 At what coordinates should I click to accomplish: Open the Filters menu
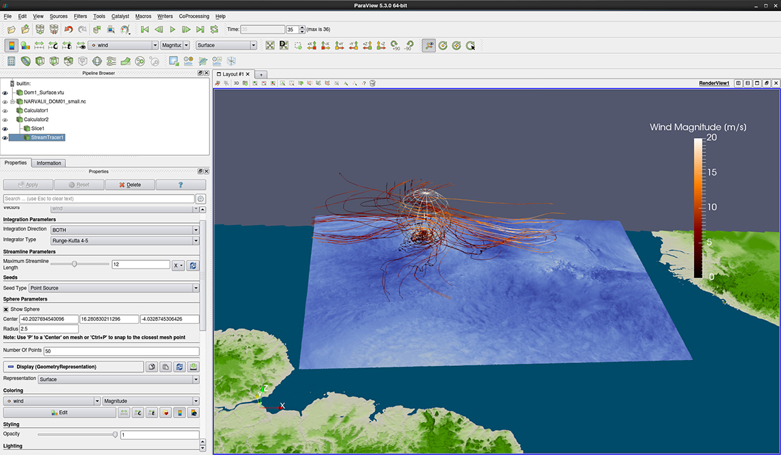tap(80, 16)
